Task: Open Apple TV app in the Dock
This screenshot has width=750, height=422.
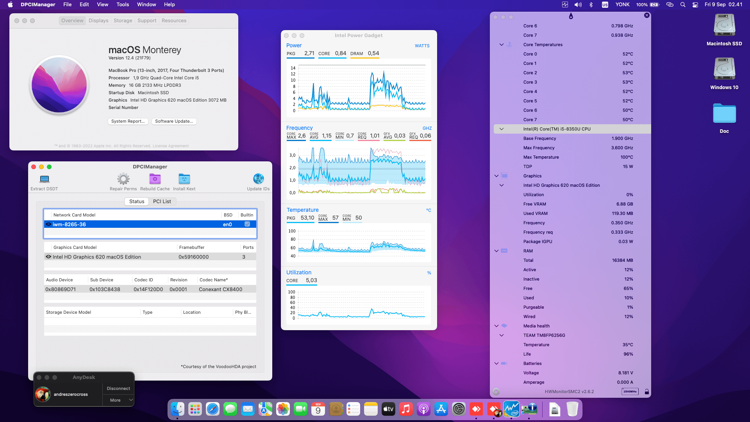Action: (x=388, y=409)
